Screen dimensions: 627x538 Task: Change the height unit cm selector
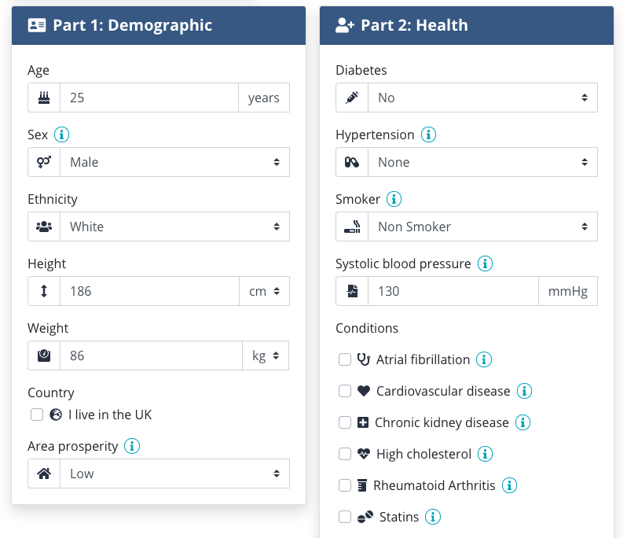[264, 291]
